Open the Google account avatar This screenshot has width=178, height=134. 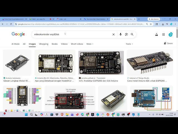(x=170, y=34)
